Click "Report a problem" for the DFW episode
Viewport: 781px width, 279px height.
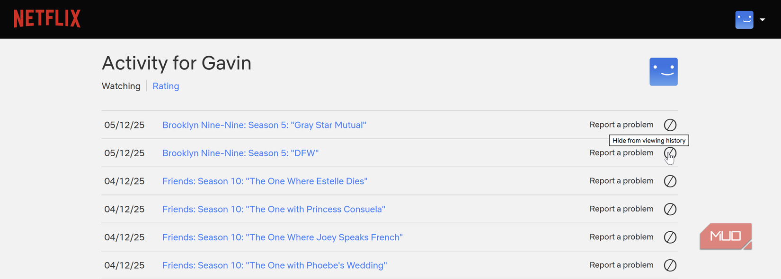pos(621,152)
